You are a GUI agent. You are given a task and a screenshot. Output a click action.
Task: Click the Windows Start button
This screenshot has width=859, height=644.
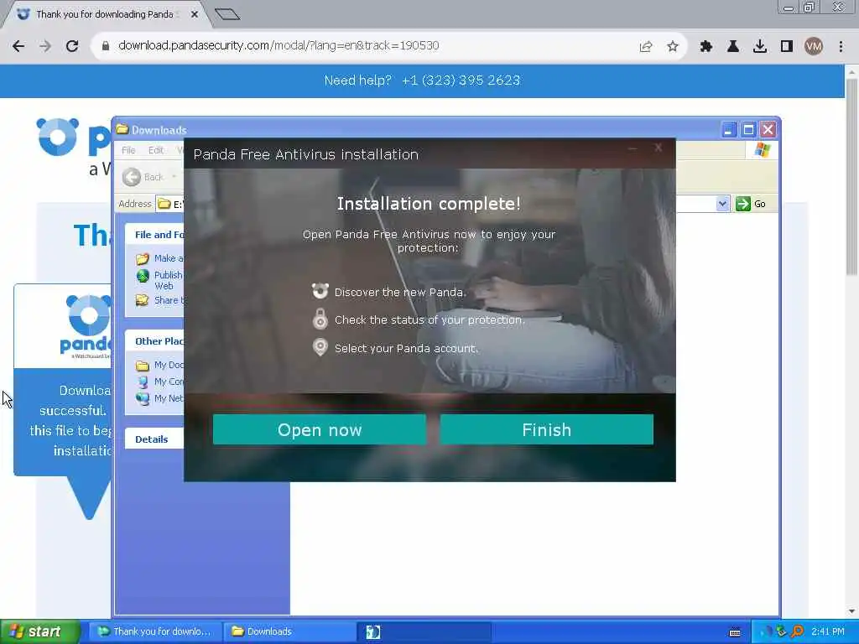click(x=39, y=632)
